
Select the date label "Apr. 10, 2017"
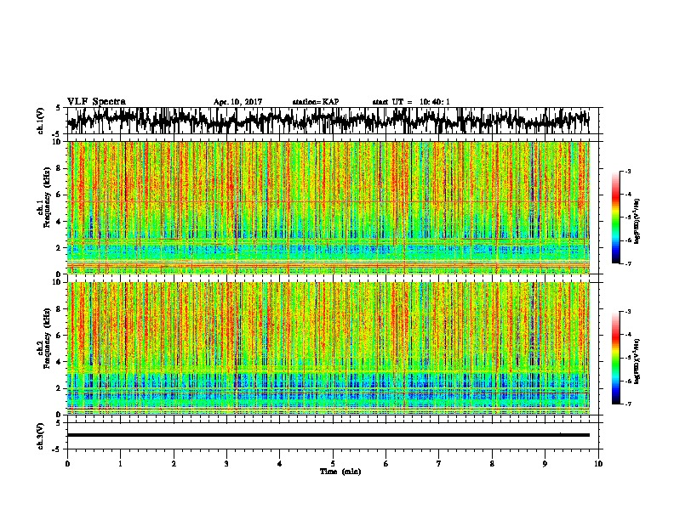tap(237, 102)
